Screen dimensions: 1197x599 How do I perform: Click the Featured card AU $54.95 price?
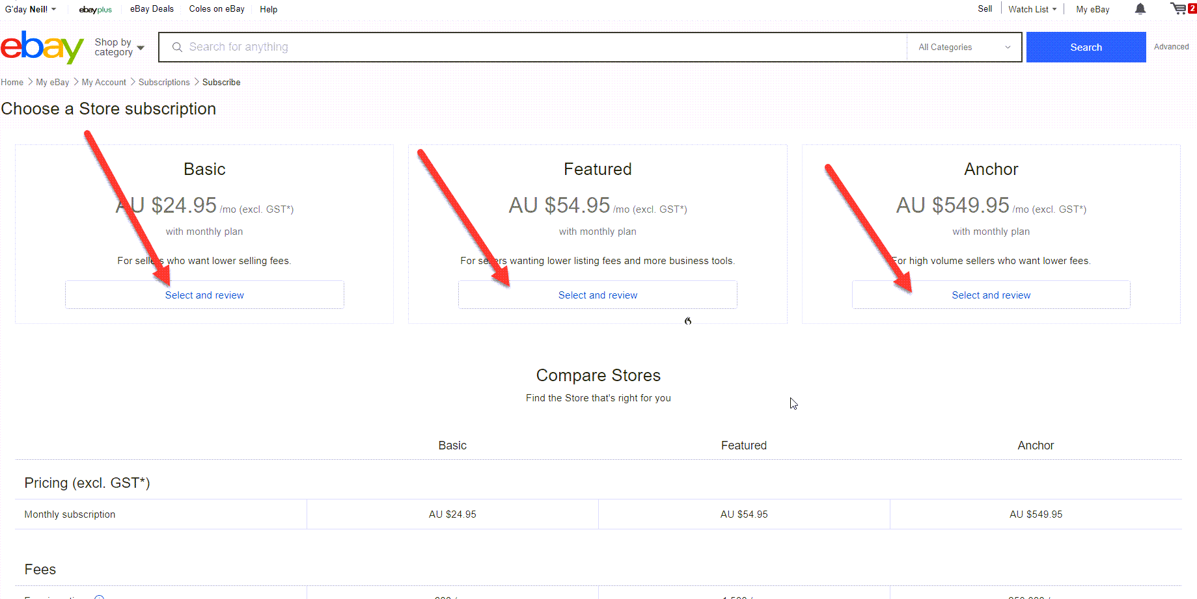559,206
